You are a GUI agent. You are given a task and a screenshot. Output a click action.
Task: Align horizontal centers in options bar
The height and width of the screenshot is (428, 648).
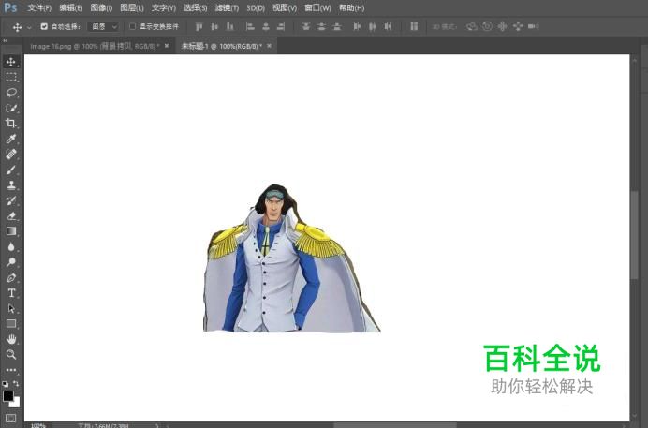(x=266, y=27)
